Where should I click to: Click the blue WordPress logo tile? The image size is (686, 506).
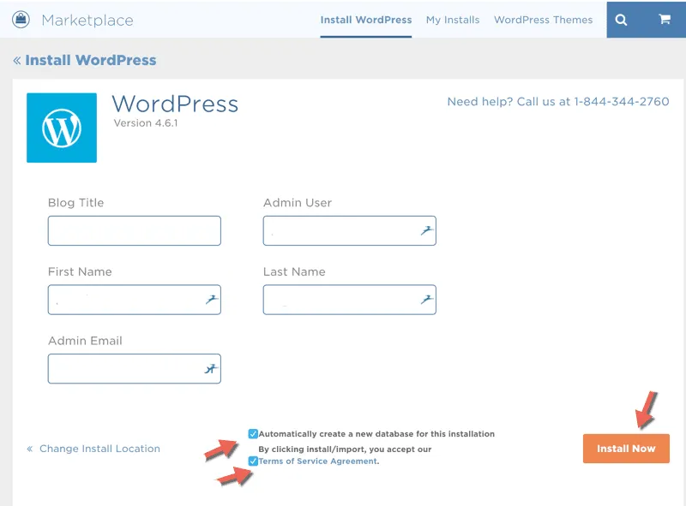coord(62,128)
